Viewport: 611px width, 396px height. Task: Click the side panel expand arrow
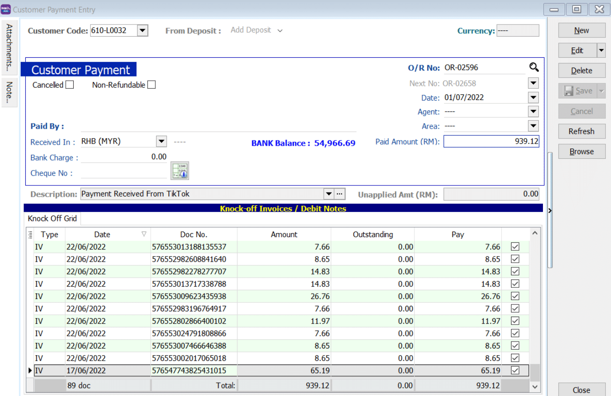coord(550,210)
